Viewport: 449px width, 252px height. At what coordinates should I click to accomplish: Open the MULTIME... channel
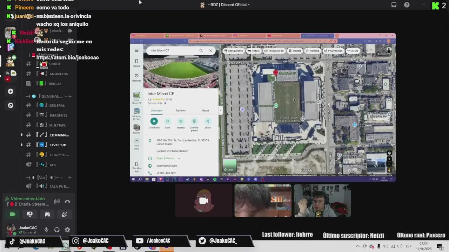click(49, 125)
